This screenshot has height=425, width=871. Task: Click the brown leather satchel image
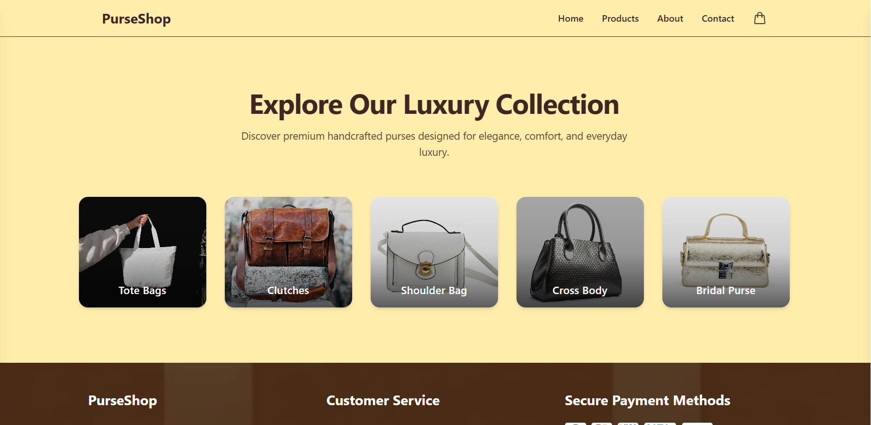[288, 252]
